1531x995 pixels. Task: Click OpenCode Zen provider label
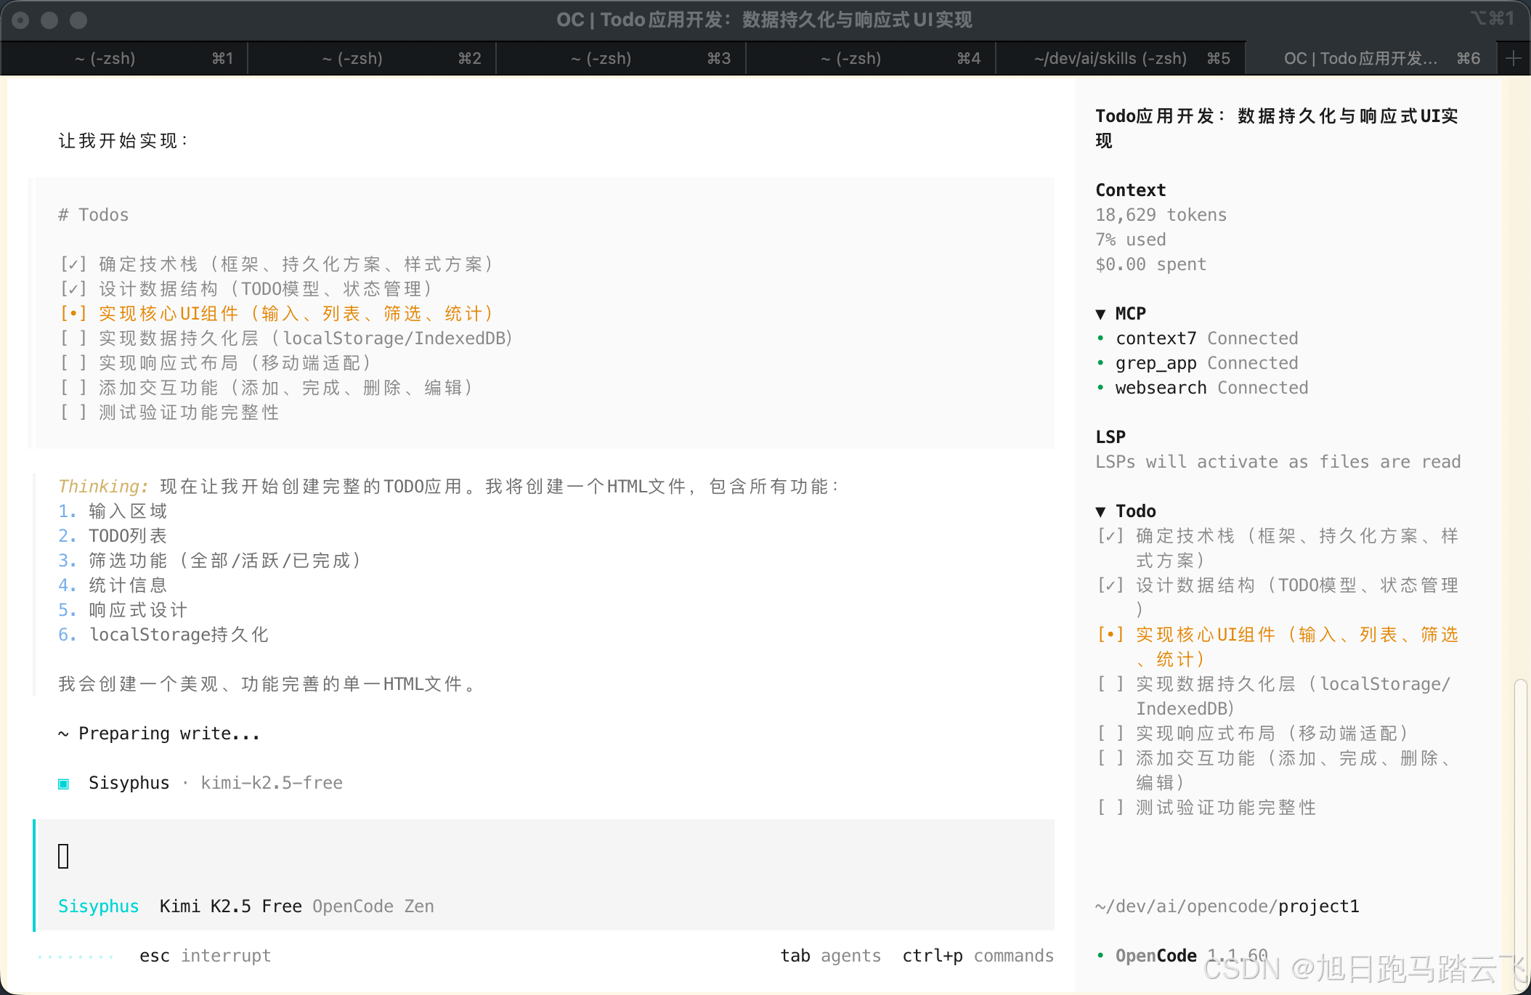373,906
